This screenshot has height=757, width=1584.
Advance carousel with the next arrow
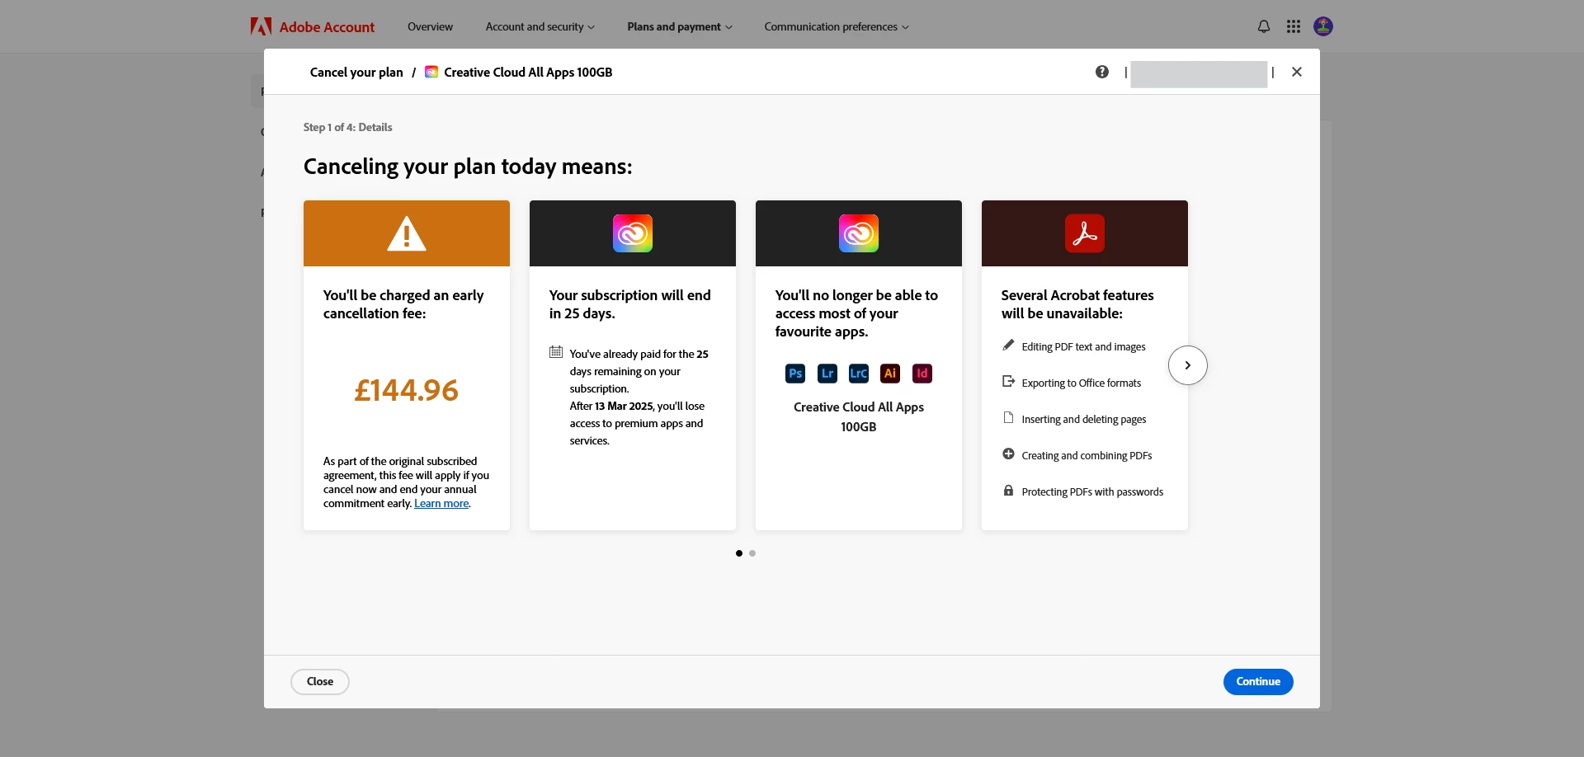pos(1188,365)
